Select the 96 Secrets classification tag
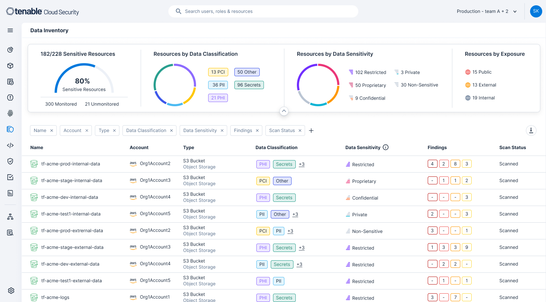The width and height of the screenshot is (546, 302). (x=249, y=85)
